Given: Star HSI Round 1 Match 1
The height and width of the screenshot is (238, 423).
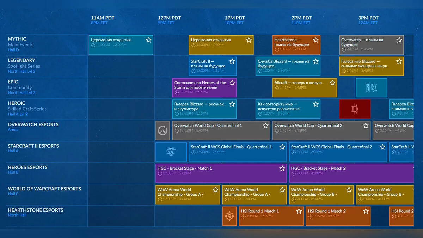Looking at the screenshot, I should coord(299,211).
